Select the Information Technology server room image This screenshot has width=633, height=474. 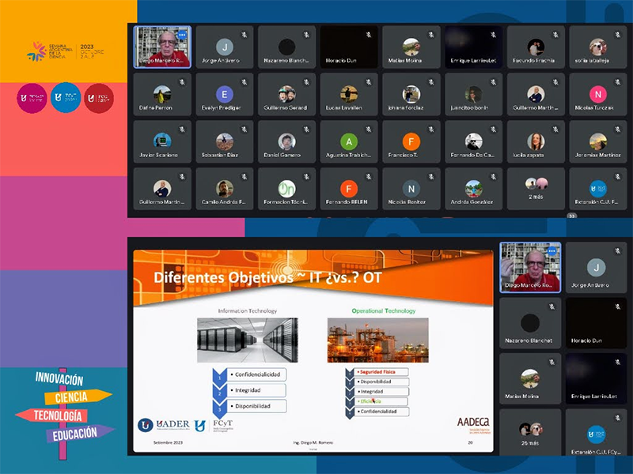(247, 339)
